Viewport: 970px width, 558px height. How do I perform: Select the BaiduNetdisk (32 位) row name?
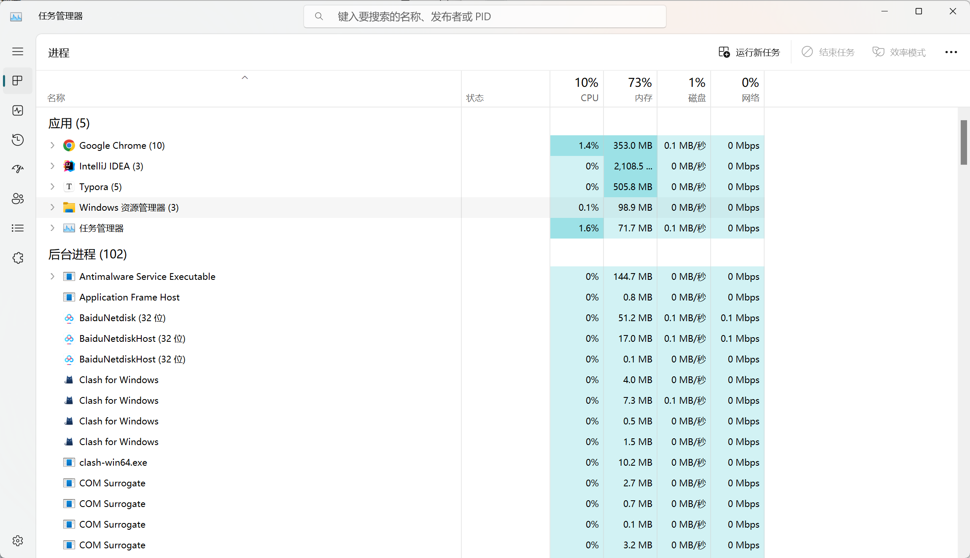pyautogui.click(x=122, y=318)
